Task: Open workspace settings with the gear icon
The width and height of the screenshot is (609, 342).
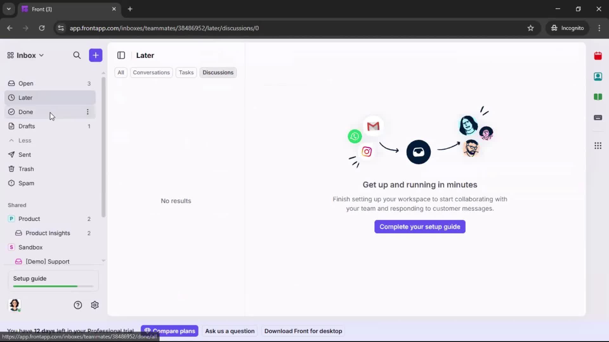Action: [95, 305]
